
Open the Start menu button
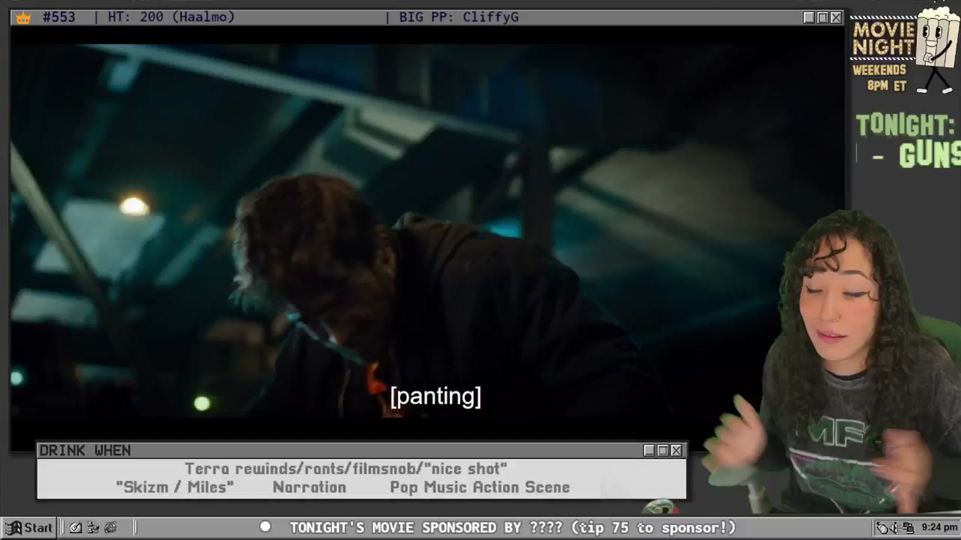coord(29,527)
